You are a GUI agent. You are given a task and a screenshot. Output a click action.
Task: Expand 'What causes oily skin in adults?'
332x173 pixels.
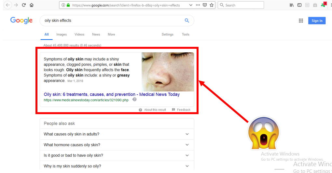coord(117,134)
